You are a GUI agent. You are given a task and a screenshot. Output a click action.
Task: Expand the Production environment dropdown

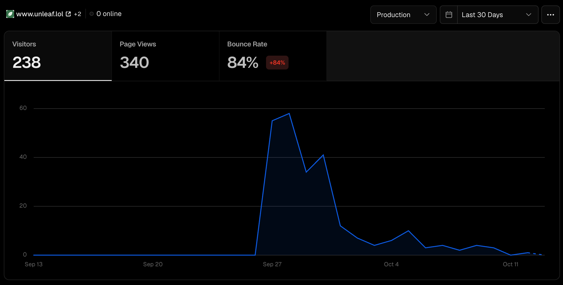pyautogui.click(x=403, y=15)
